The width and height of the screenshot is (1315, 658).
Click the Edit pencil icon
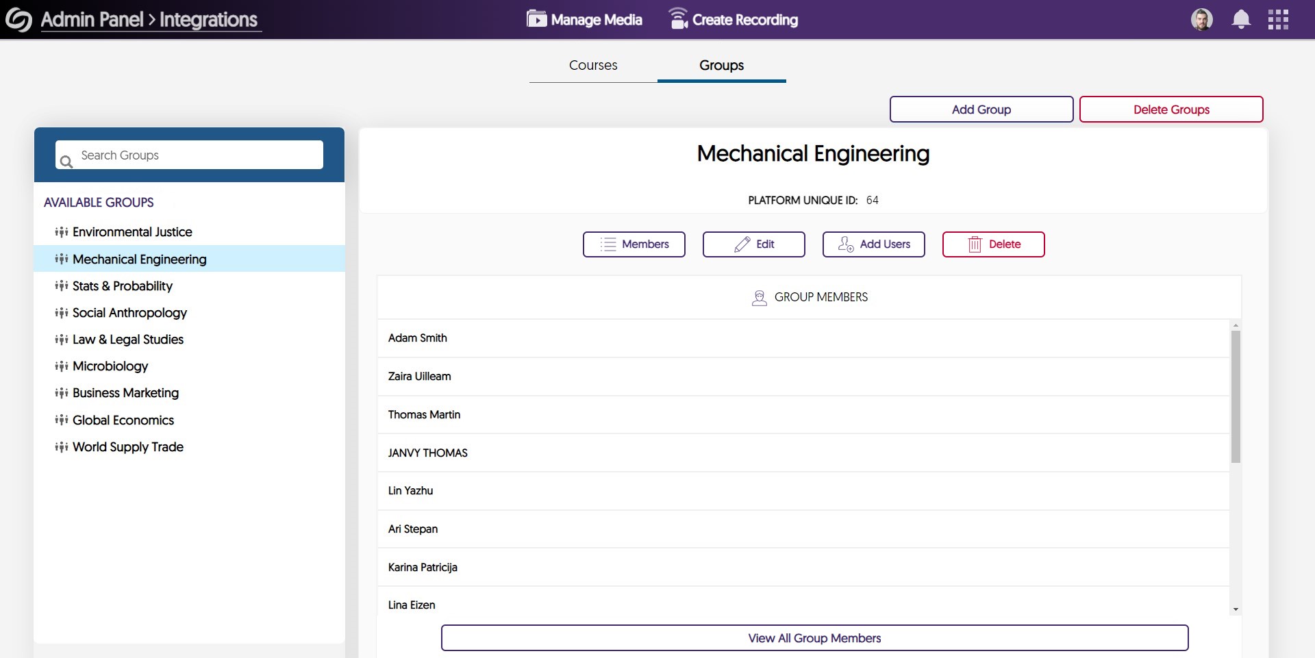point(742,244)
